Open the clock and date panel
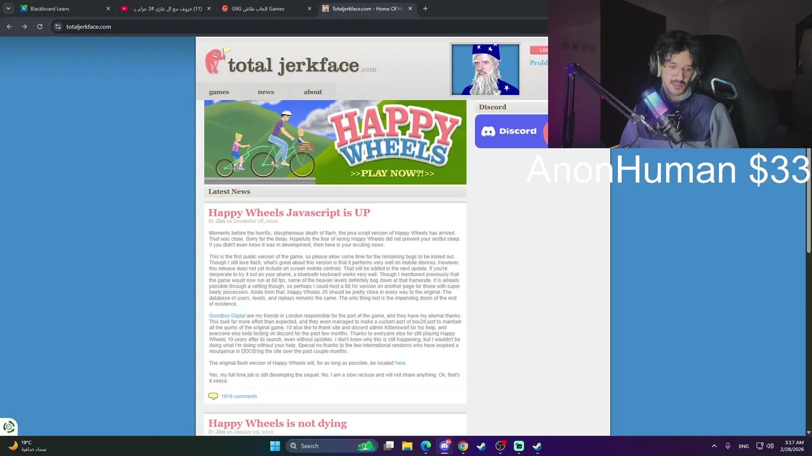The height and width of the screenshot is (456, 812). pos(794,446)
